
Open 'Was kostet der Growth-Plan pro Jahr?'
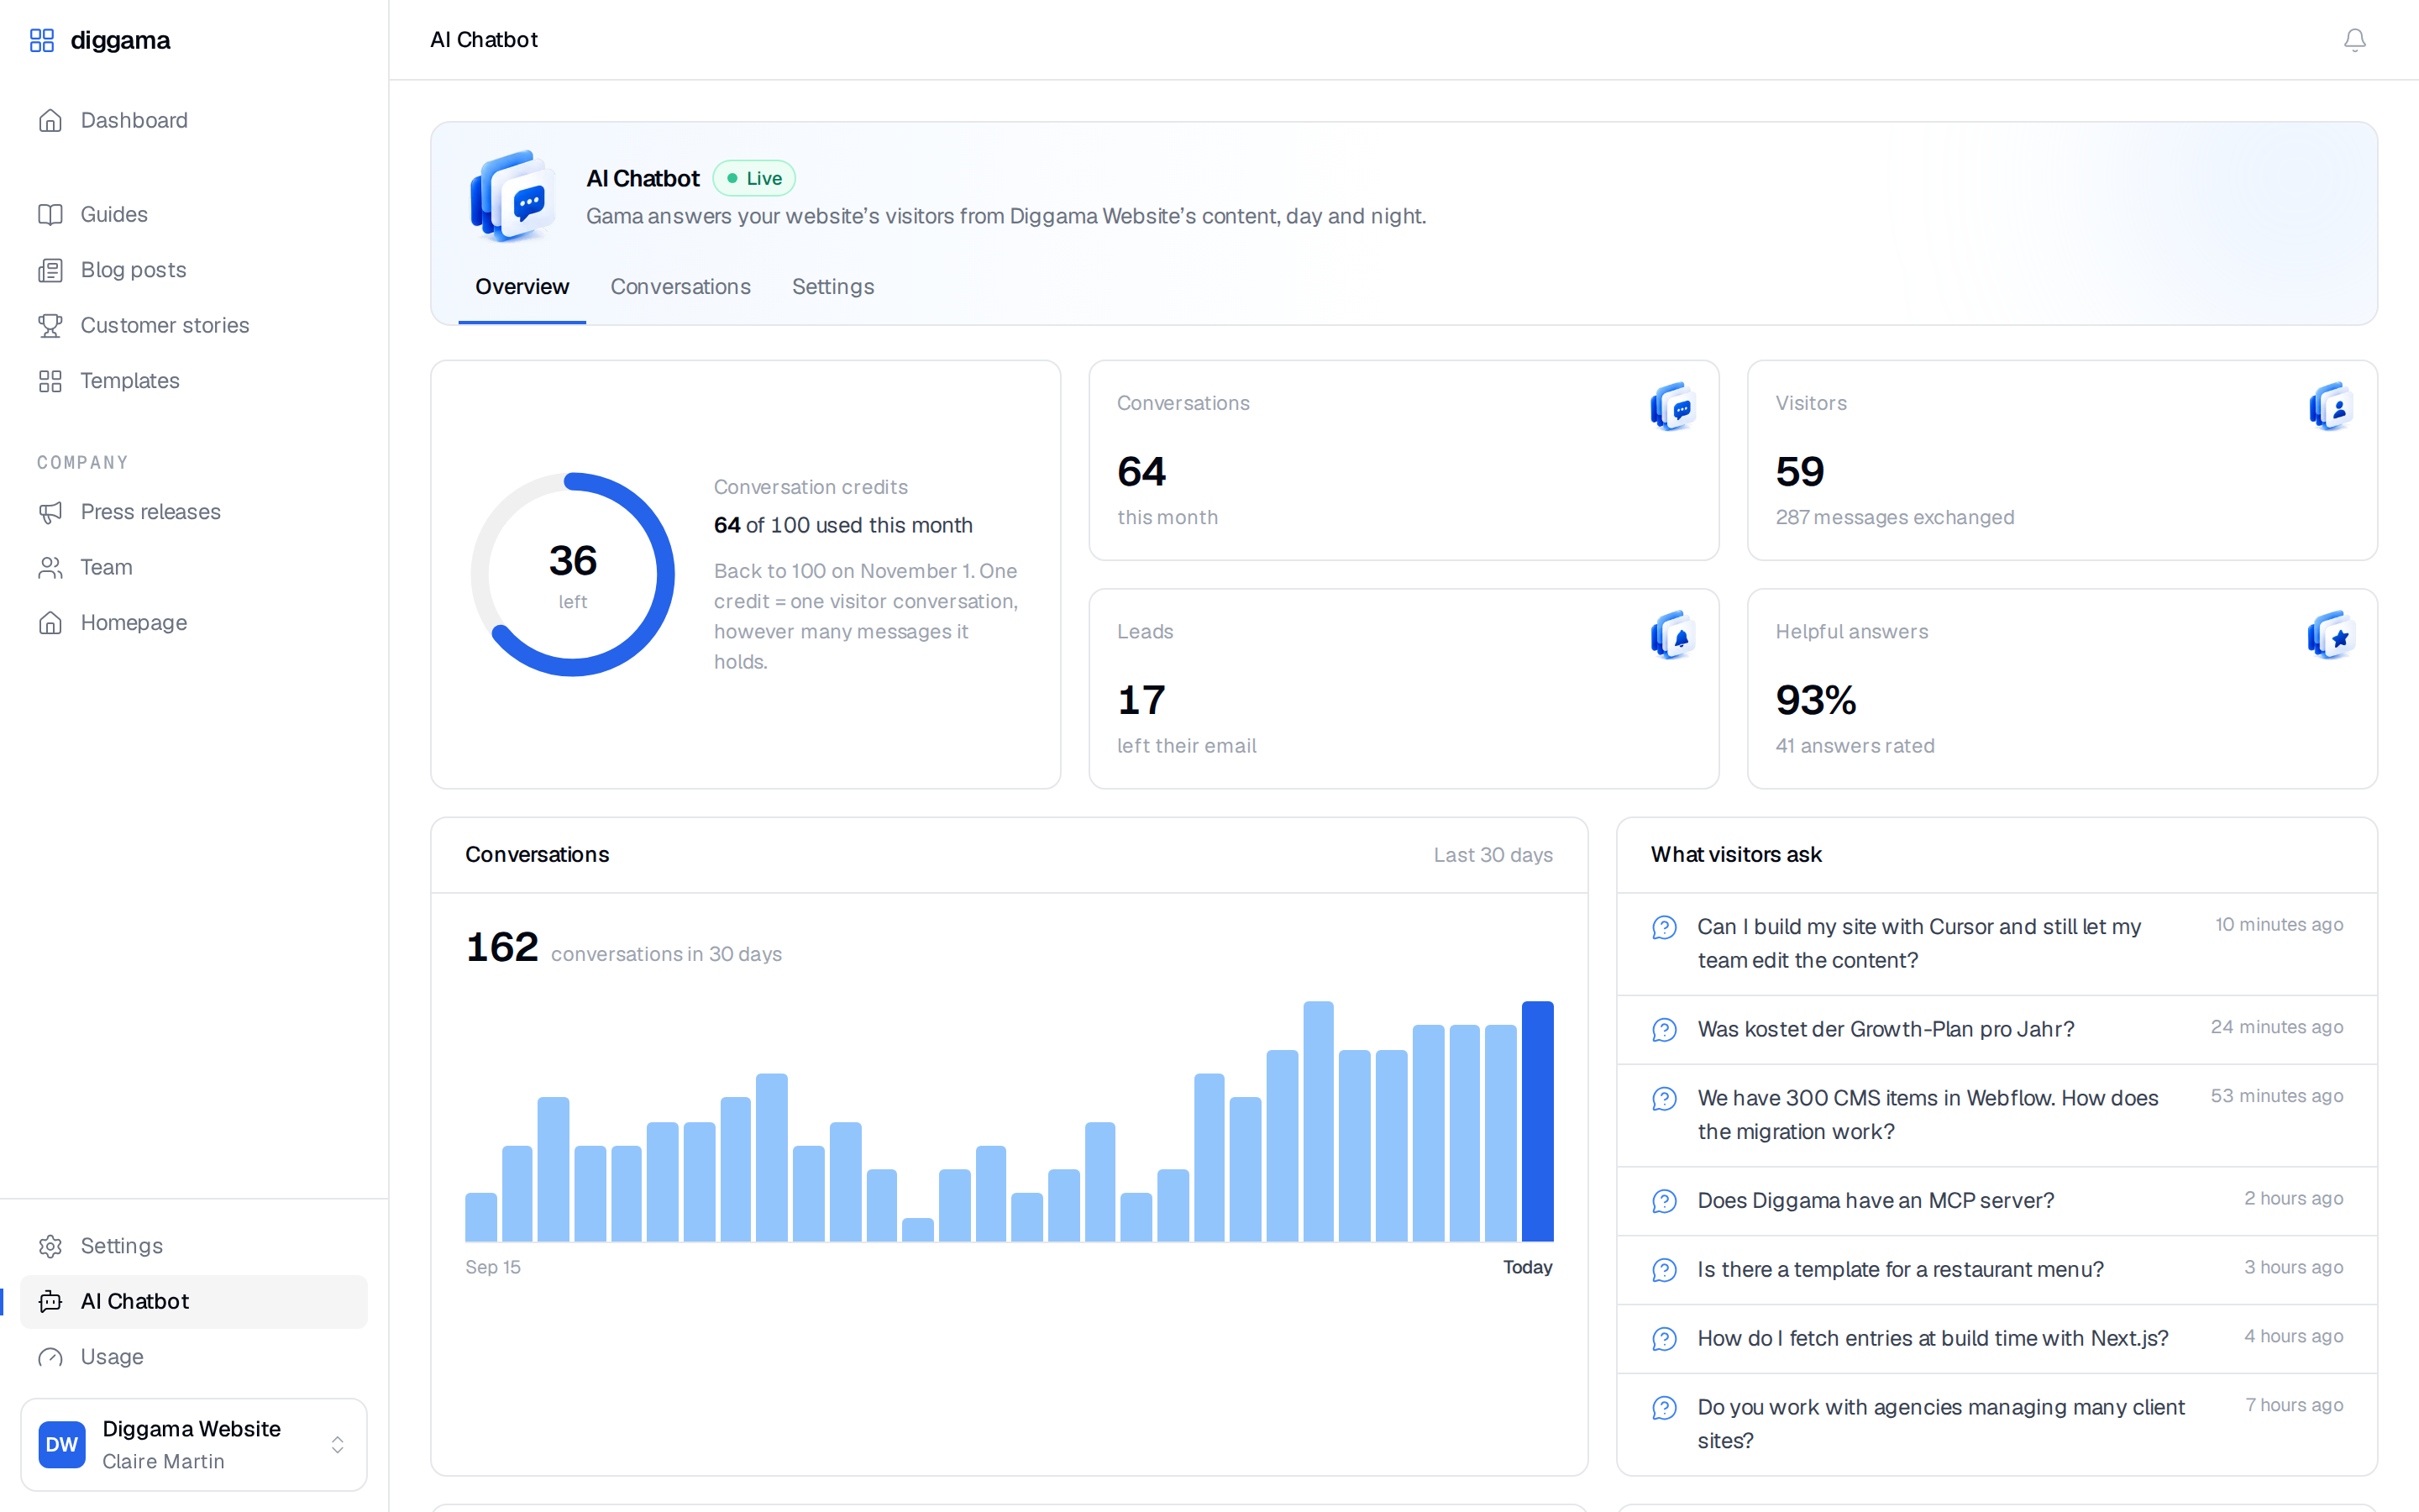click(x=1997, y=1029)
